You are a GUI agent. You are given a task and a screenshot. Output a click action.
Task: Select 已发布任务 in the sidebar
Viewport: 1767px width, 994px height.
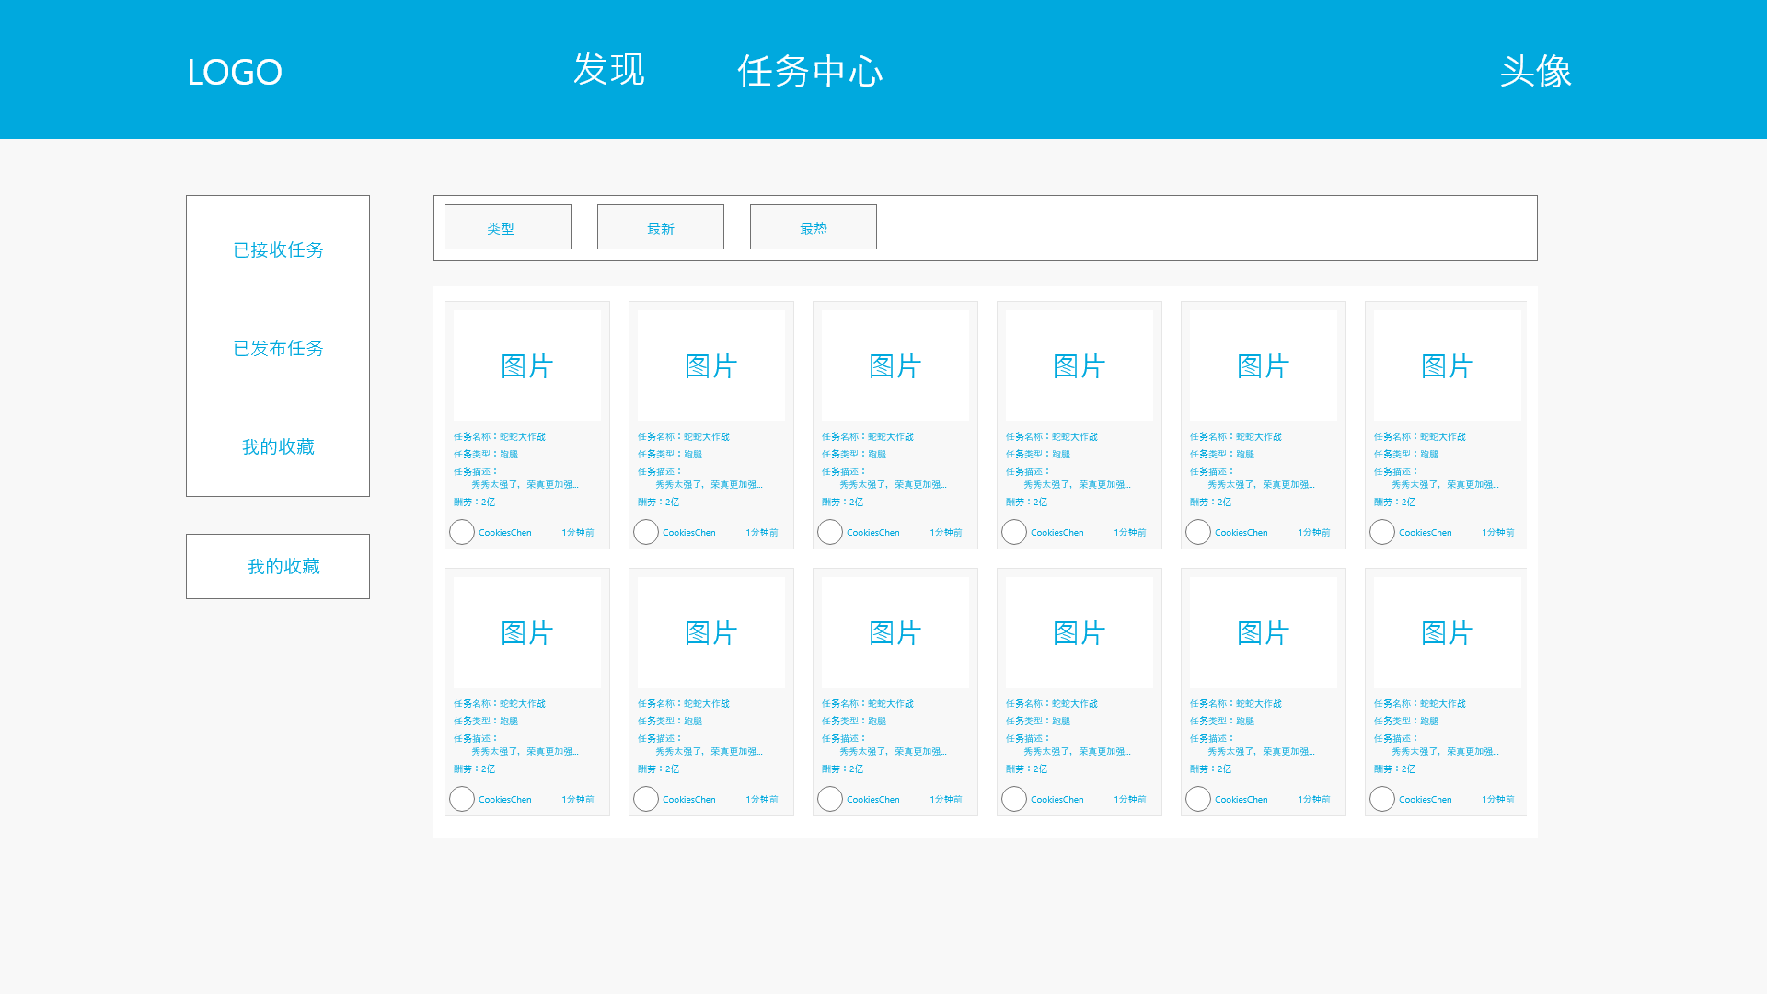tap(278, 348)
